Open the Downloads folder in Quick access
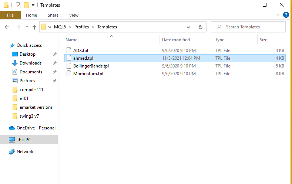Screen dimensions: 292x184 pos(30,63)
